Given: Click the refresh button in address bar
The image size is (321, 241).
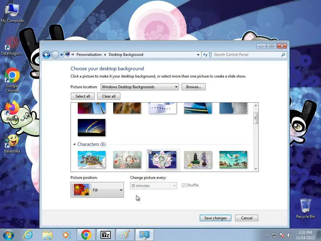Looking at the screenshot, I should (x=205, y=55).
